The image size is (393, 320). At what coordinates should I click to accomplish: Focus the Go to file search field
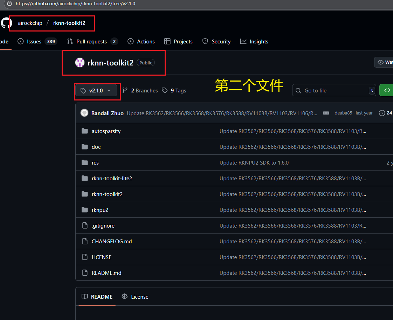(x=334, y=90)
